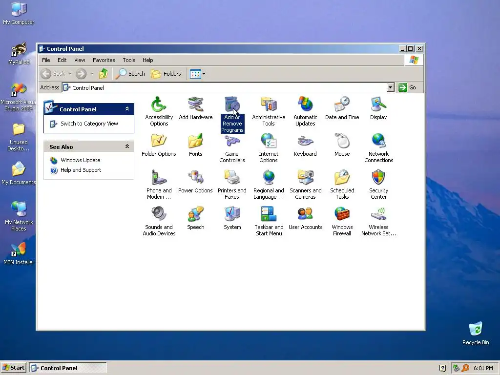Open Automatic Updates icon
Image resolution: width=500 pixels, height=375 pixels.
point(305,111)
